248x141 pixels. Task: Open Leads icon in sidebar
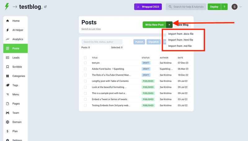[x=7, y=57]
